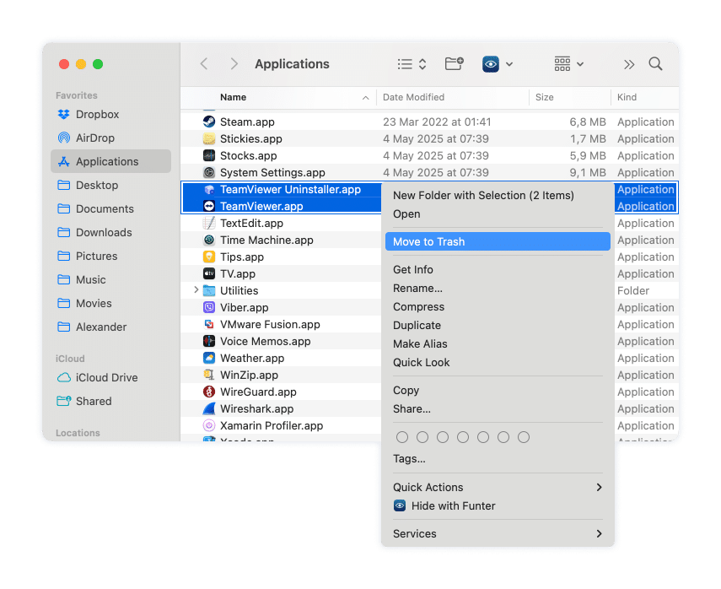This screenshot has height=589, width=721.
Task: Click the TeamViewer.app icon
Action: (209, 206)
